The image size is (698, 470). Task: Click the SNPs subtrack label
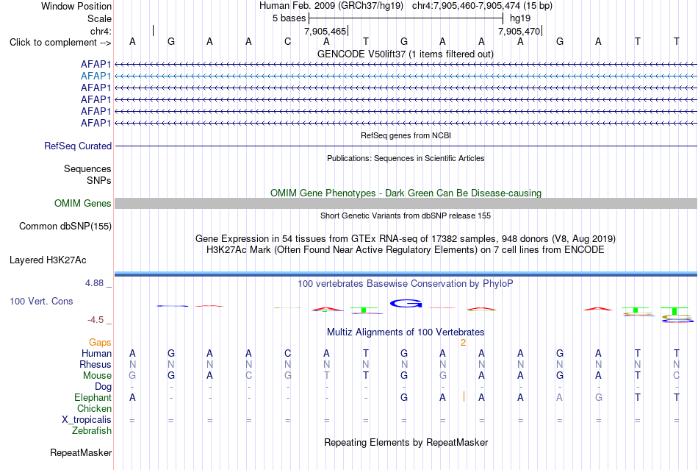click(x=99, y=180)
